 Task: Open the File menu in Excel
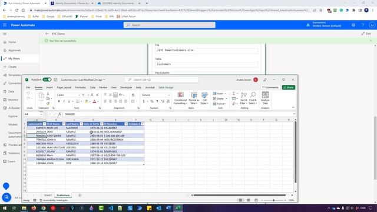pos(28,88)
